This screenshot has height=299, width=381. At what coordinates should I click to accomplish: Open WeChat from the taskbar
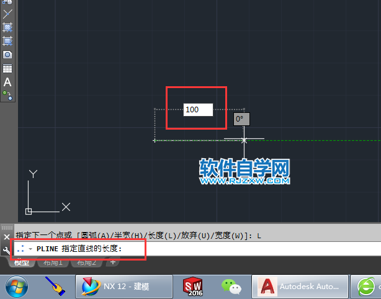click(x=231, y=287)
